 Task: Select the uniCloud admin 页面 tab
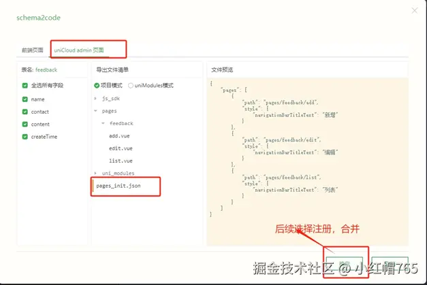pyautogui.click(x=79, y=50)
